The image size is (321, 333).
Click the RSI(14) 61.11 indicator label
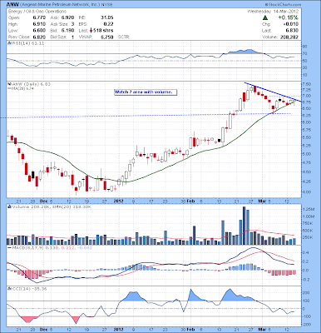pyautogui.click(x=27, y=43)
